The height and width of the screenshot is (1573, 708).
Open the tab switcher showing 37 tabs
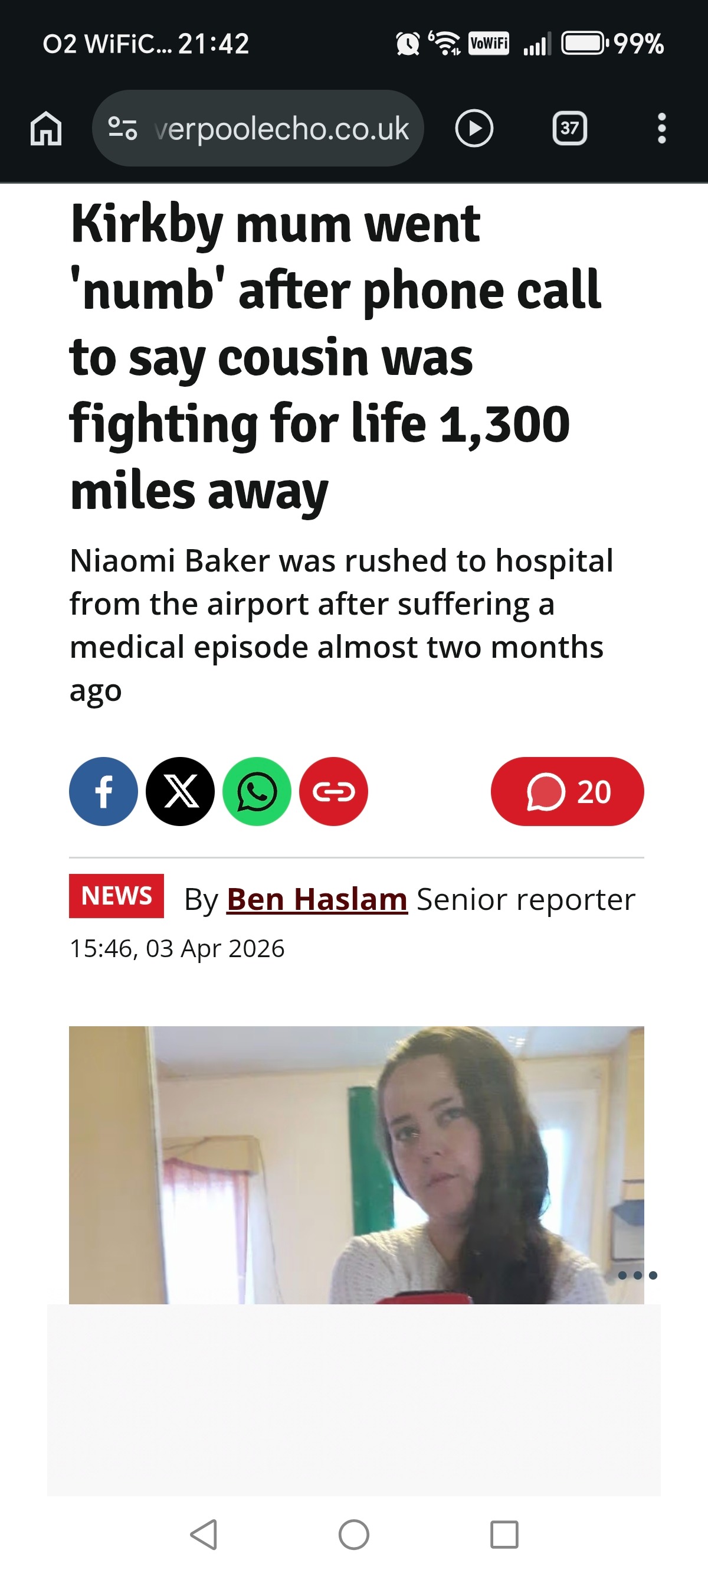tap(569, 128)
